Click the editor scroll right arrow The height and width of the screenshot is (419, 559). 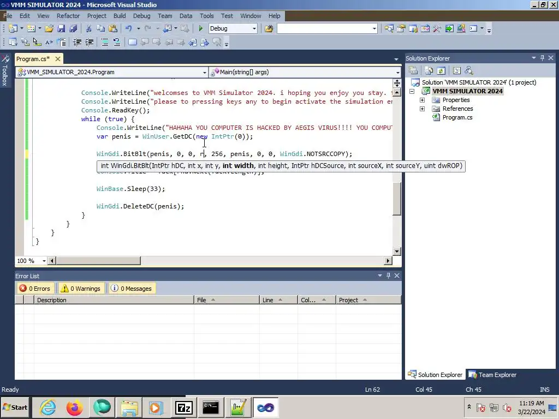pyautogui.click(x=388, y=261)
